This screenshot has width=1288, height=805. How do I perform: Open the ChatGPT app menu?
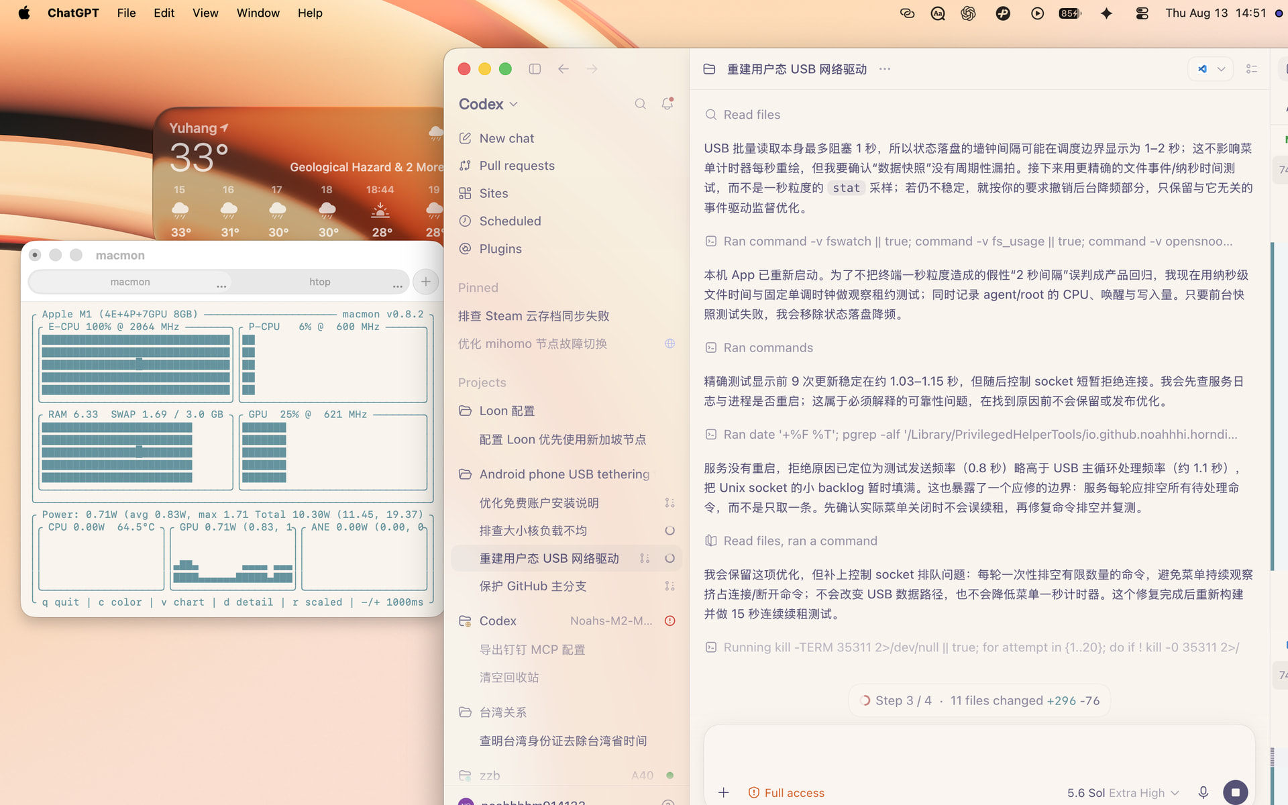(x=73, y=13)
